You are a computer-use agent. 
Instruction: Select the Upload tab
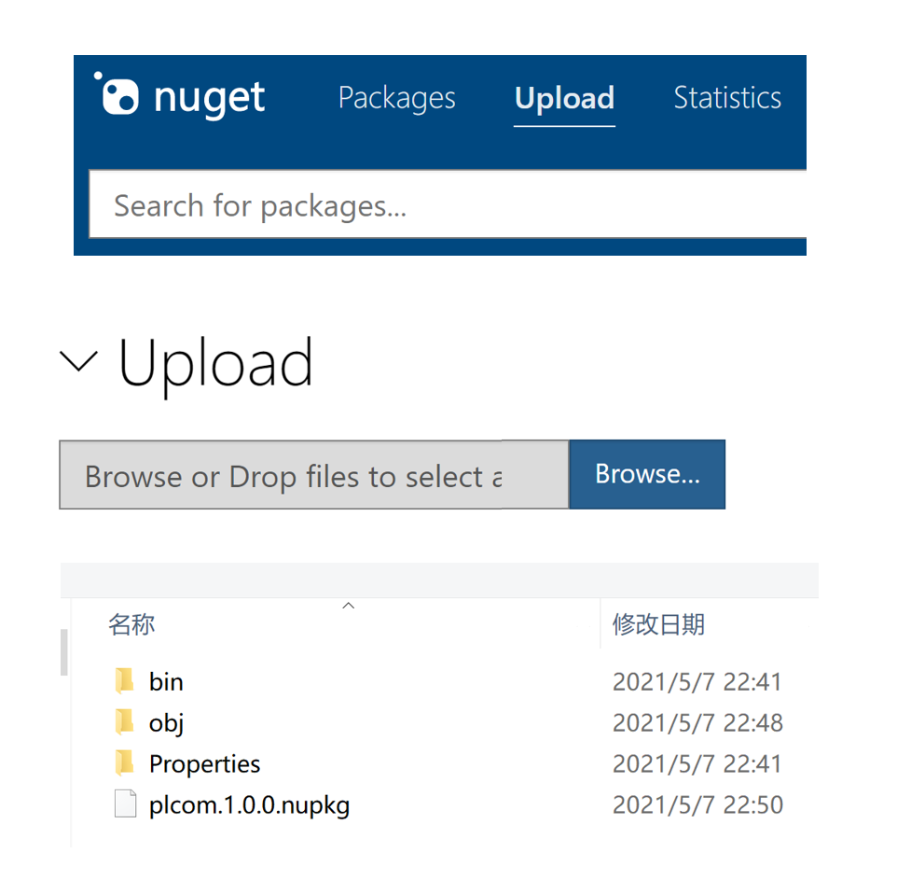coord(564,98)
